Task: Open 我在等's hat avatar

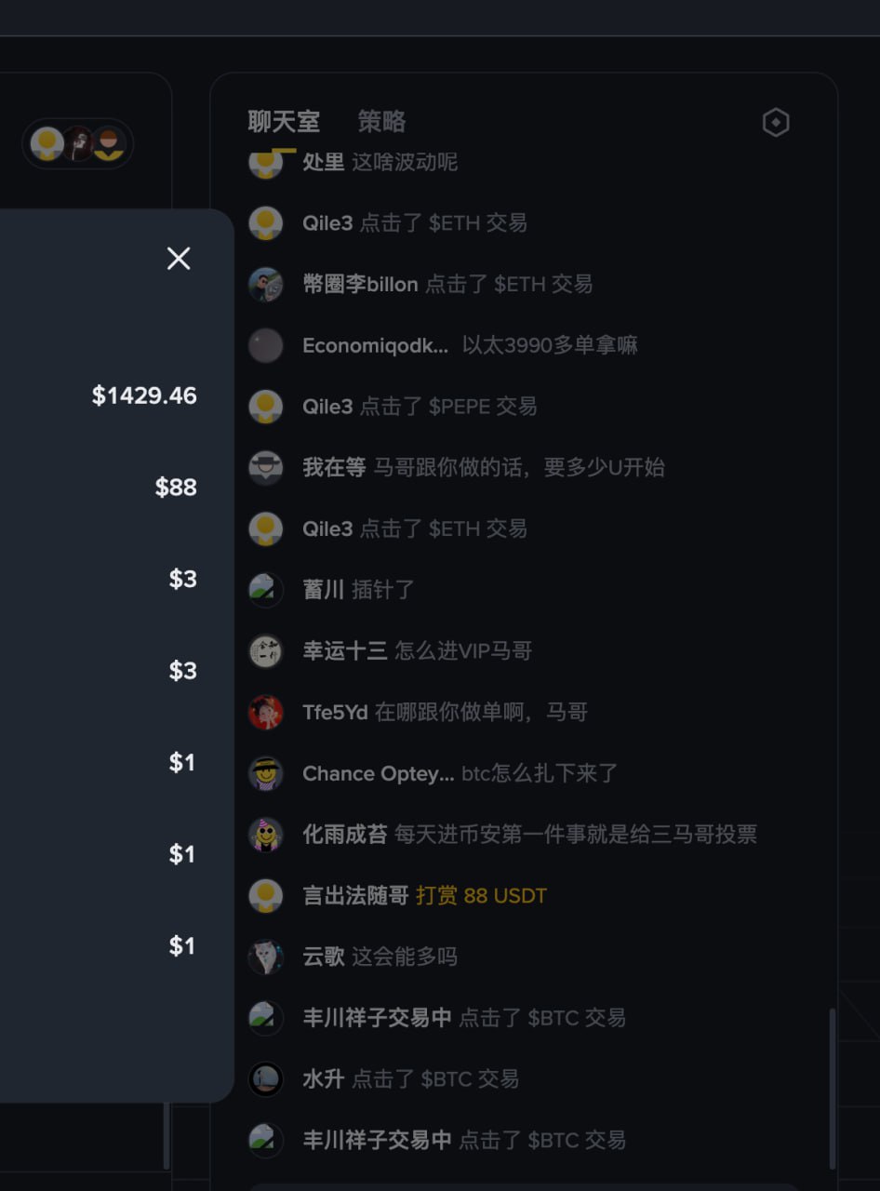Action: pyautogui.click(x=266, y=468)
